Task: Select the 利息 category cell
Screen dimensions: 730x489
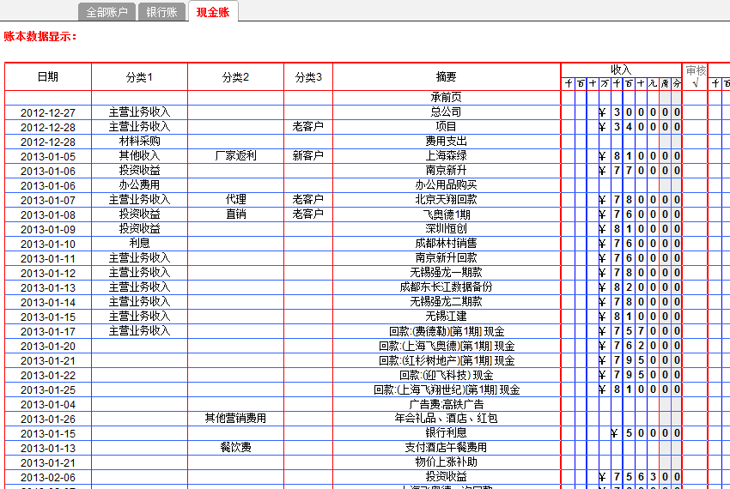Action: tap(139, 244)
